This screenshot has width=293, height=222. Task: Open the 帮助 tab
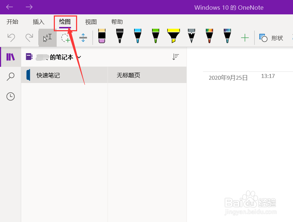click(x=117, y=22)
